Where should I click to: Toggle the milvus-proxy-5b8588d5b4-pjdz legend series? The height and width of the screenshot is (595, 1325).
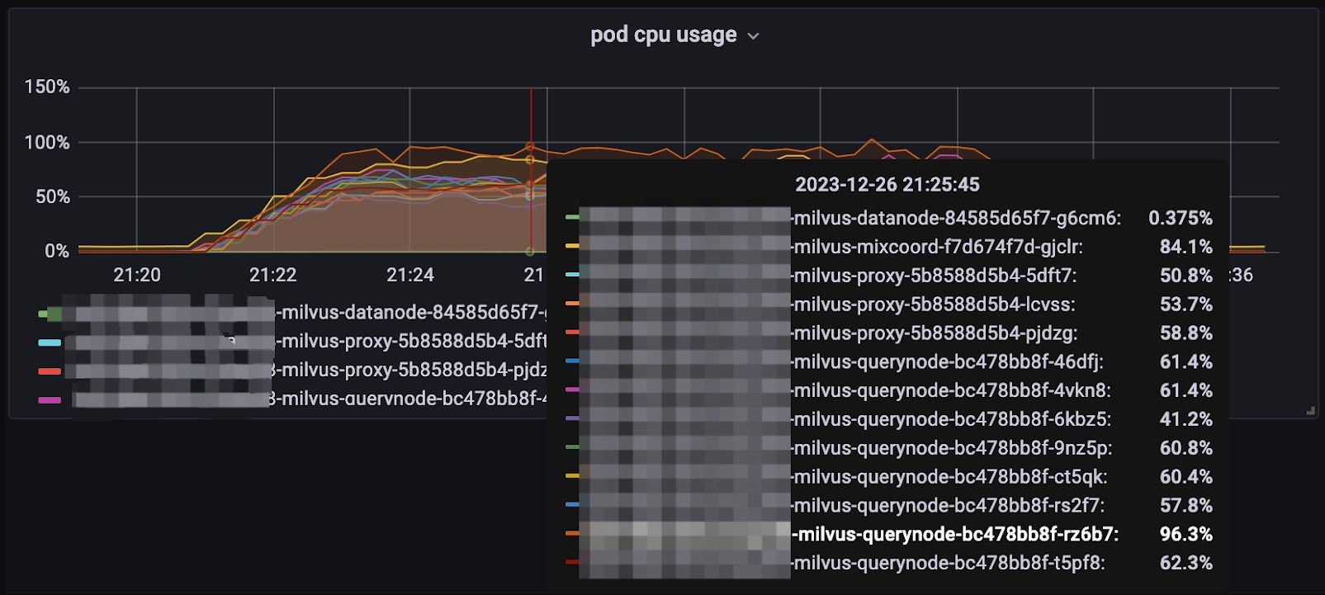409,369
